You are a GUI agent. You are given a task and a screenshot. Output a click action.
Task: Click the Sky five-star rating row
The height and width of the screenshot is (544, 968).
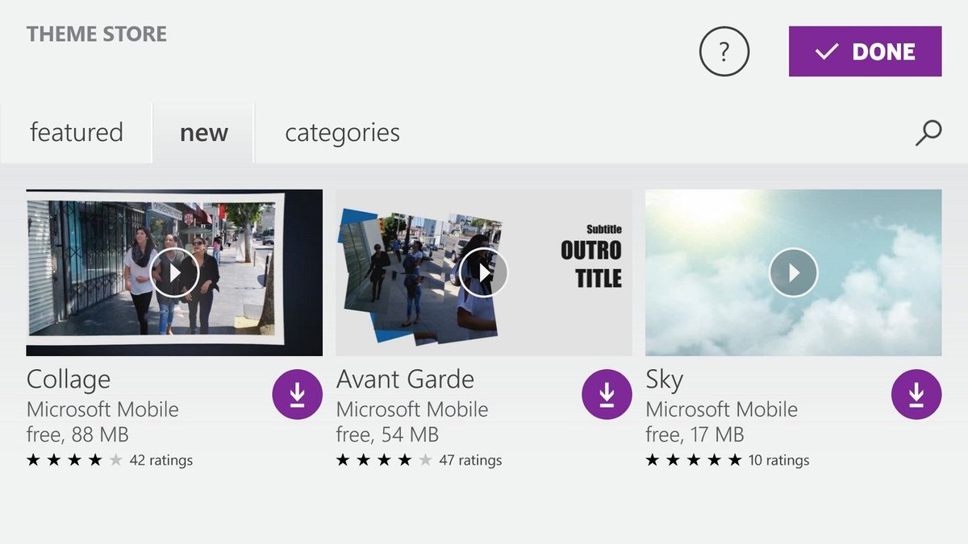726,459
